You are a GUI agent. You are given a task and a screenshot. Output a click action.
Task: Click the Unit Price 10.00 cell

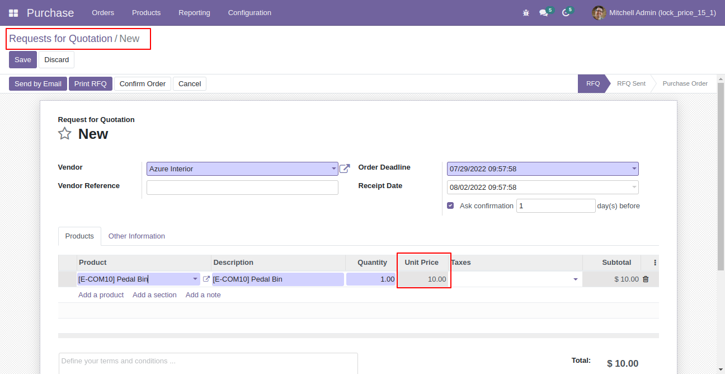click(x=424, y=279)
